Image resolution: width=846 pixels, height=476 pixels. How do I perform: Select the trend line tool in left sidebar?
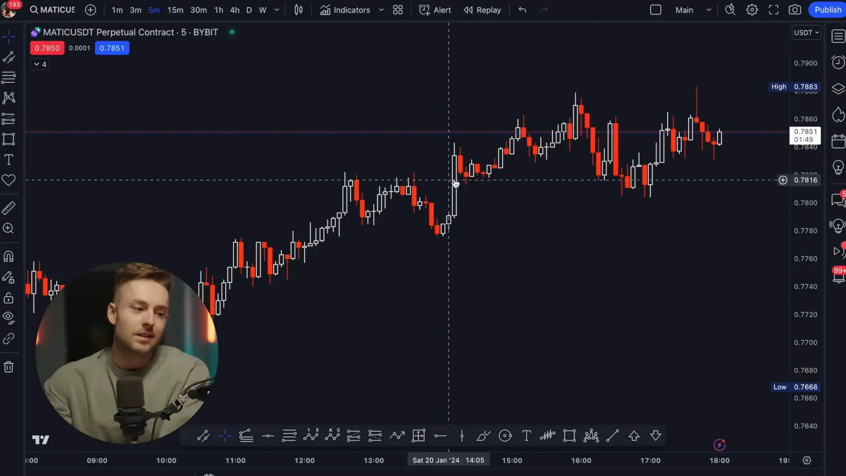click(x=9, y=57)
